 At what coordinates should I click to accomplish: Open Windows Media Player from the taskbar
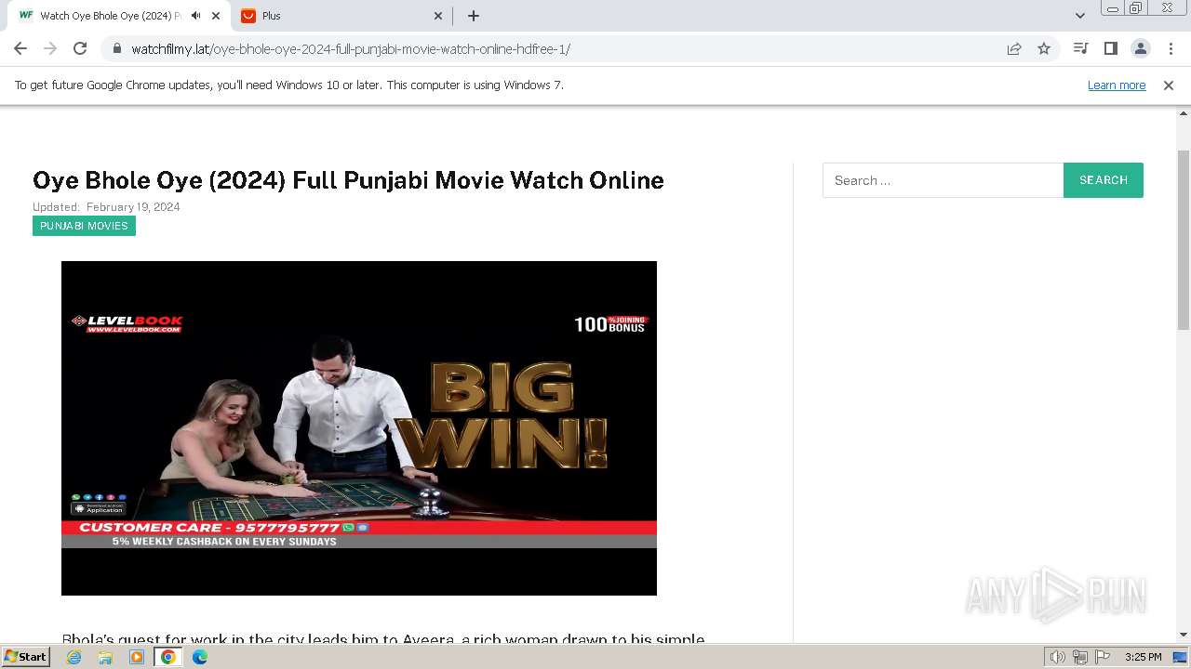(x=137, y=657)
